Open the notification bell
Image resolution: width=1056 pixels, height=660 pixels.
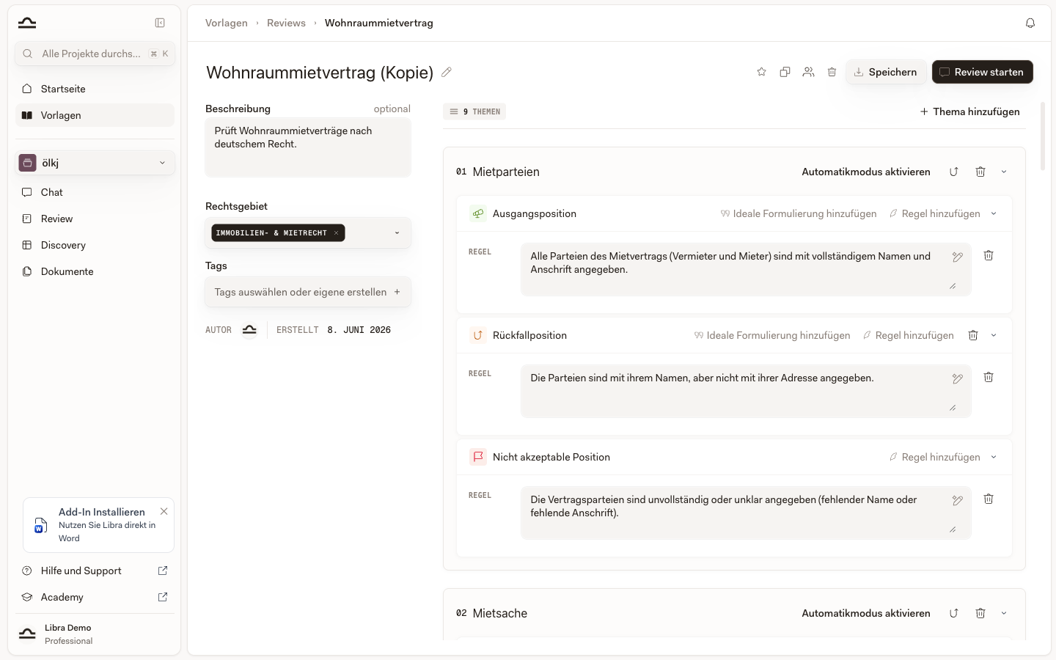click(x=1030, y=23)
